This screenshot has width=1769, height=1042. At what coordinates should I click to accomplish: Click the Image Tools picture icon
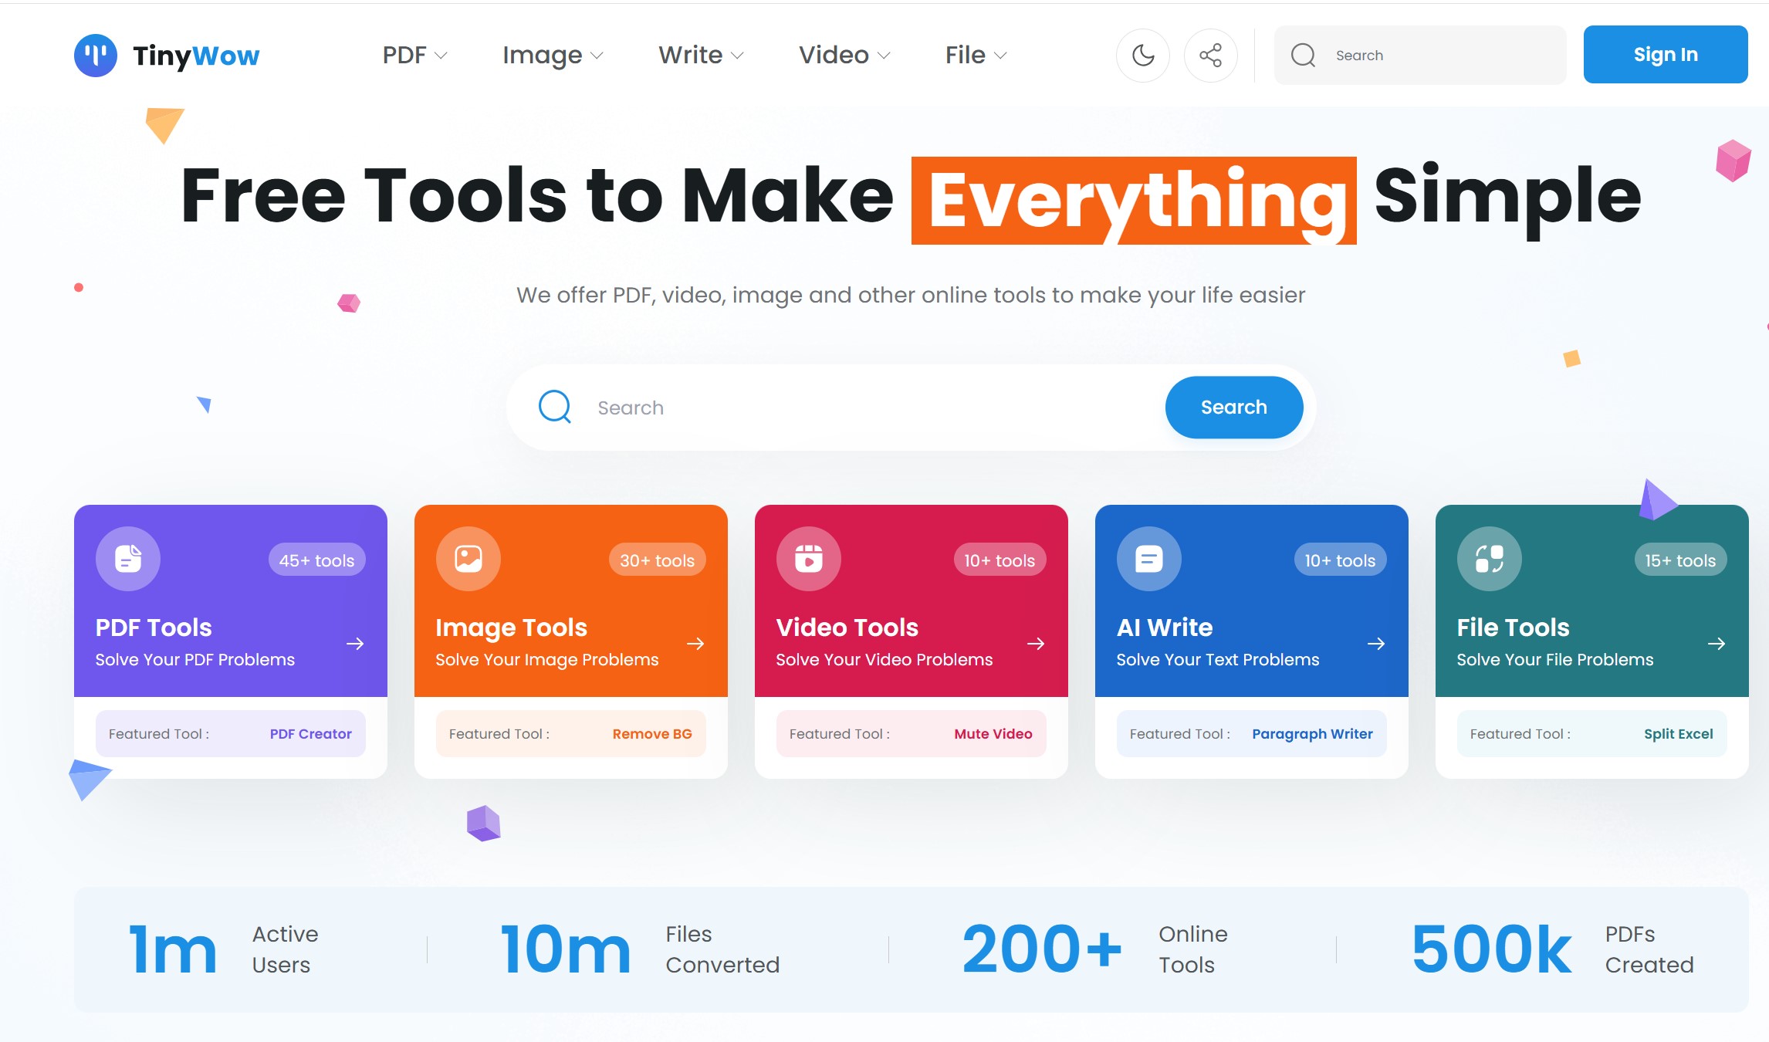point(468,559)
